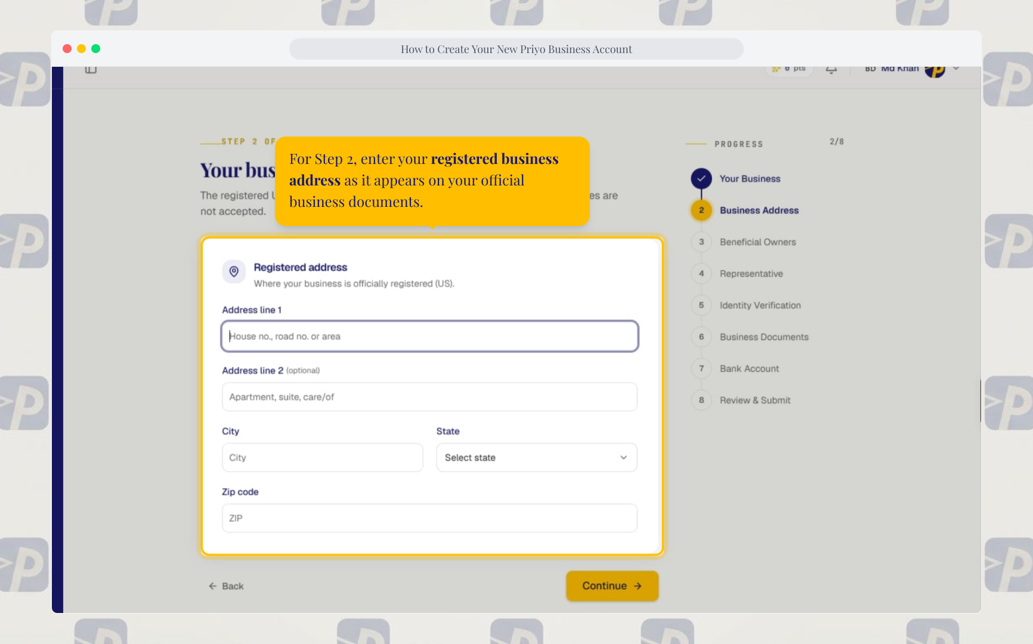The width and height of the screenshot is (1033, 644).
Task: Click the "Where your business is officially registered (US)." text
Action: point(354,284)
